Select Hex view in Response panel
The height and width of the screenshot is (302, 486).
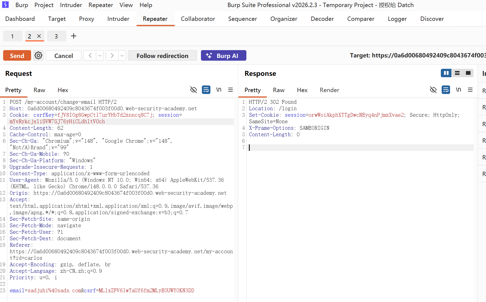302,90
